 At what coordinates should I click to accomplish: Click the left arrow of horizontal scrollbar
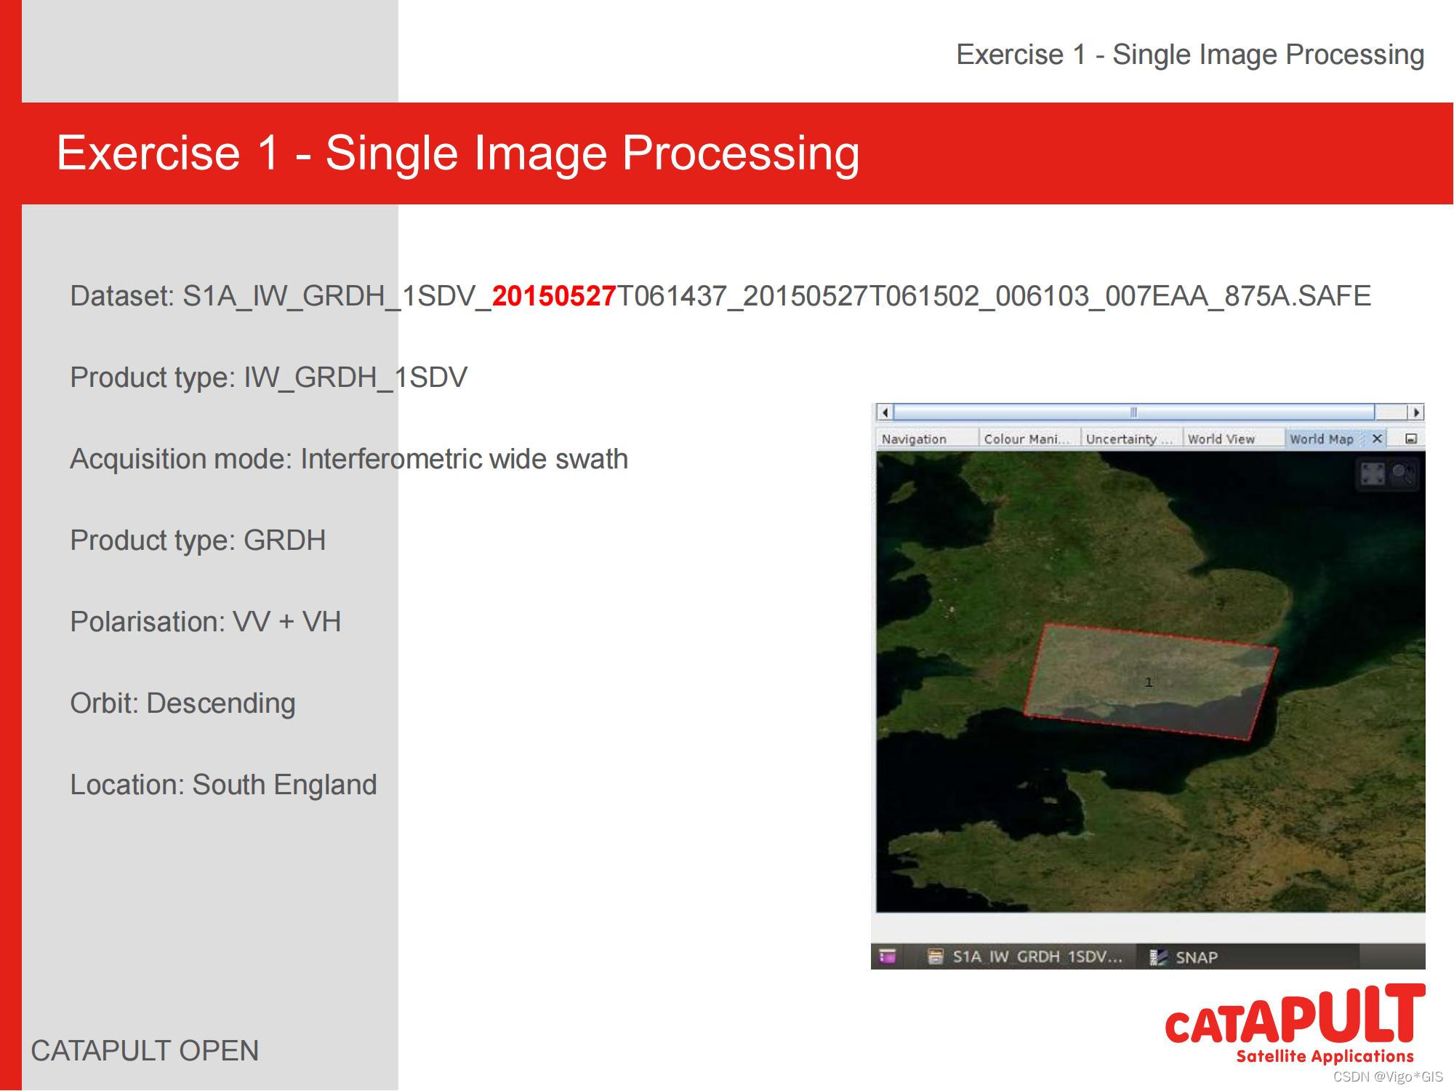click(885, 412)
